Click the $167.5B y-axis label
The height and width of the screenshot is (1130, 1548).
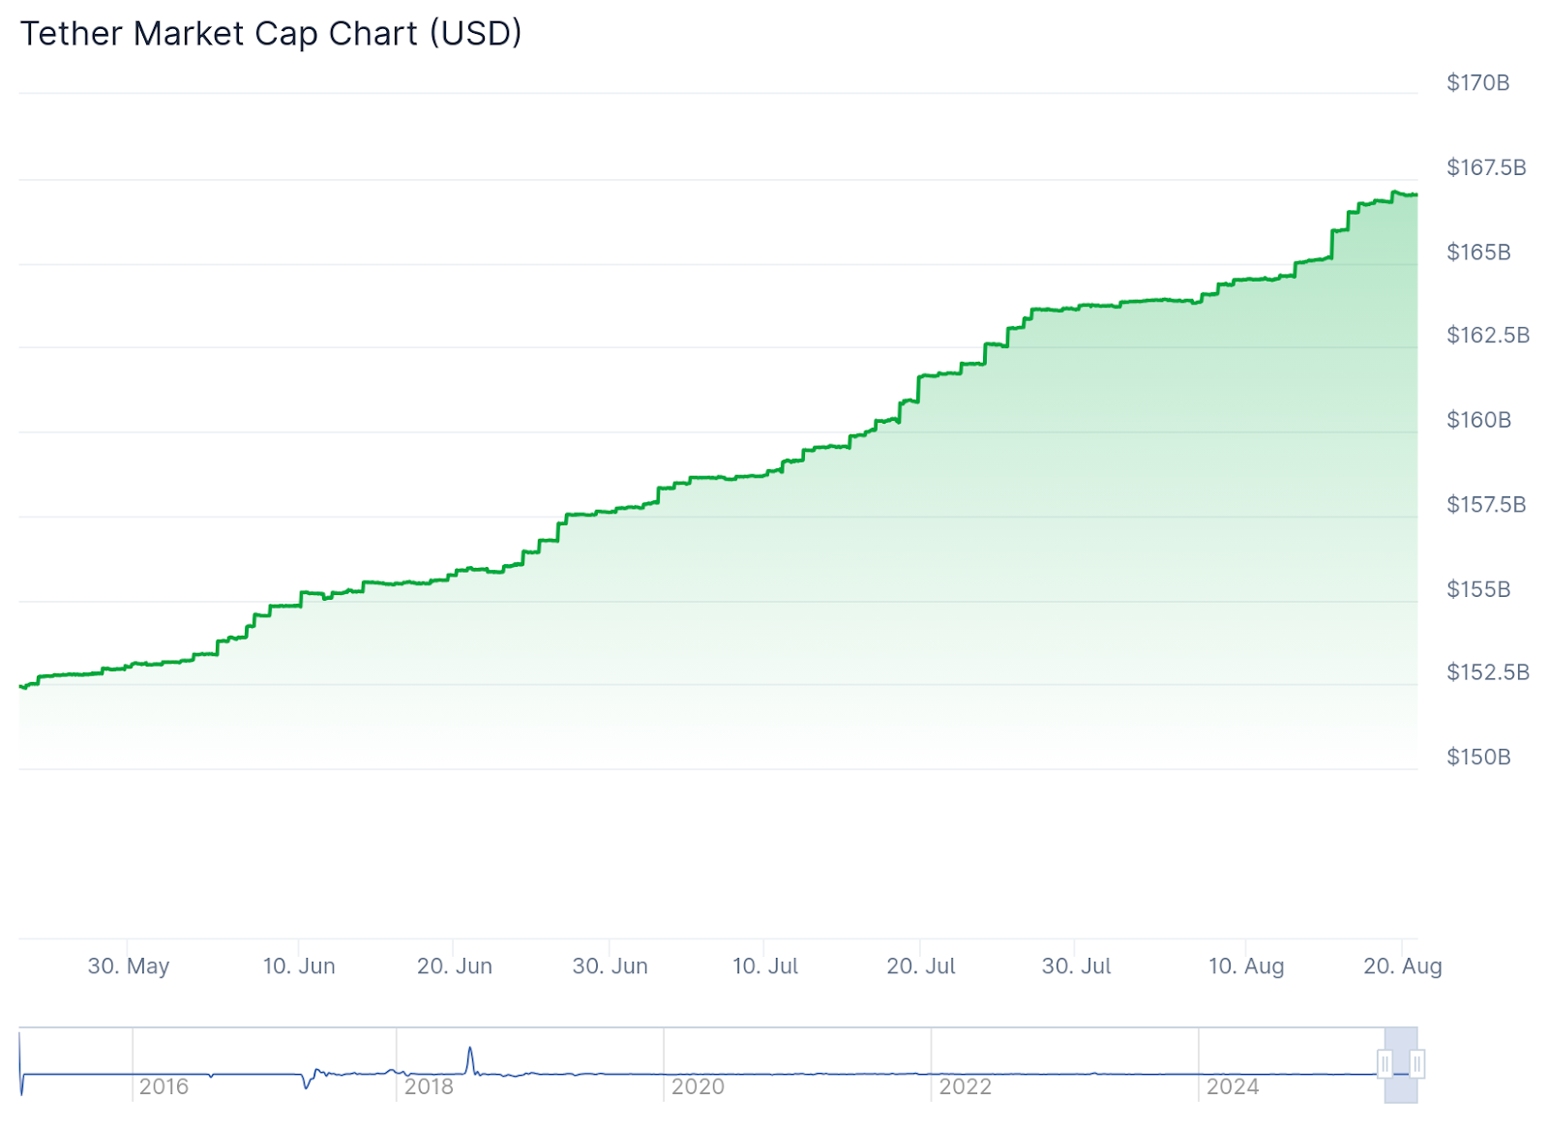(1486, 167)
